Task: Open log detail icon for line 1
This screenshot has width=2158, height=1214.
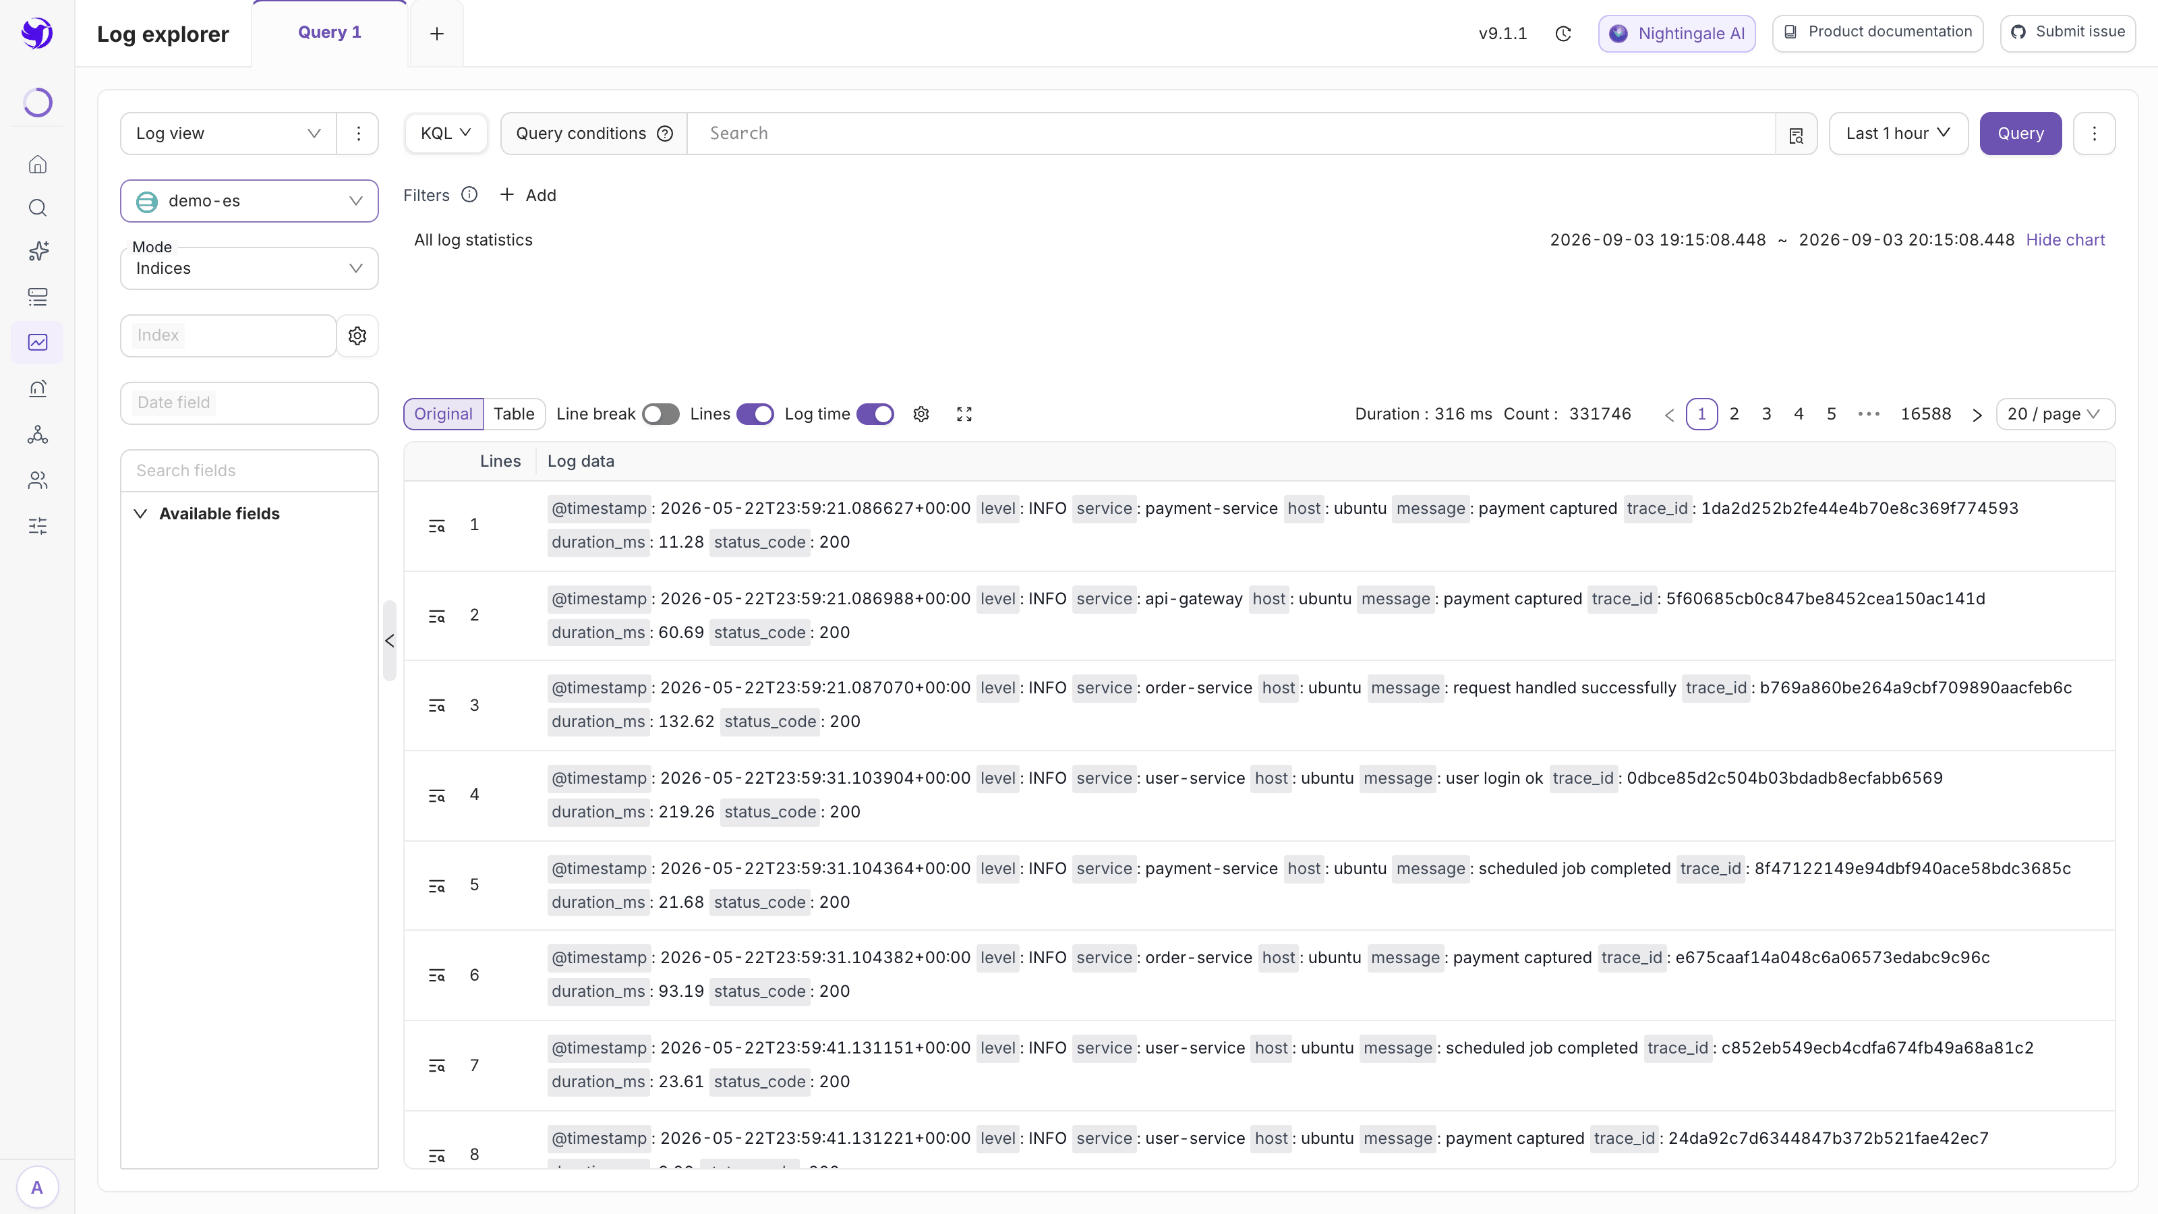Action: pos(436,525)
